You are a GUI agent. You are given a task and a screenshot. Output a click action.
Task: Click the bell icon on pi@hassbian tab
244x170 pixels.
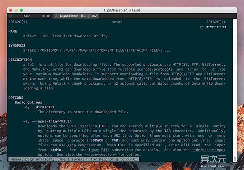click(x=89, y=16)
